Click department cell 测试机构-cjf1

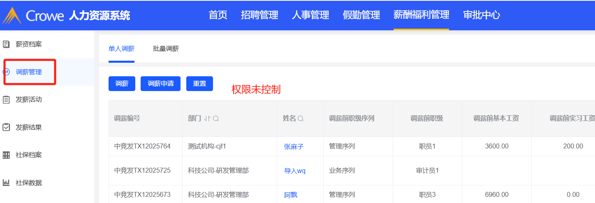tap(207, 146)
